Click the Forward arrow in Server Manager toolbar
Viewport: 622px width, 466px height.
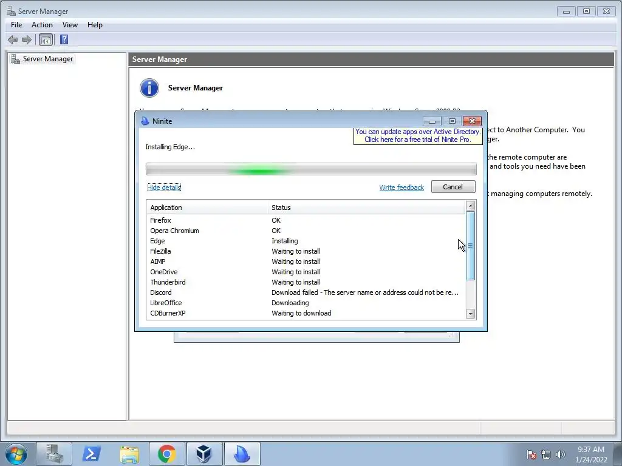pyautogui.click(x=27, y=39)
